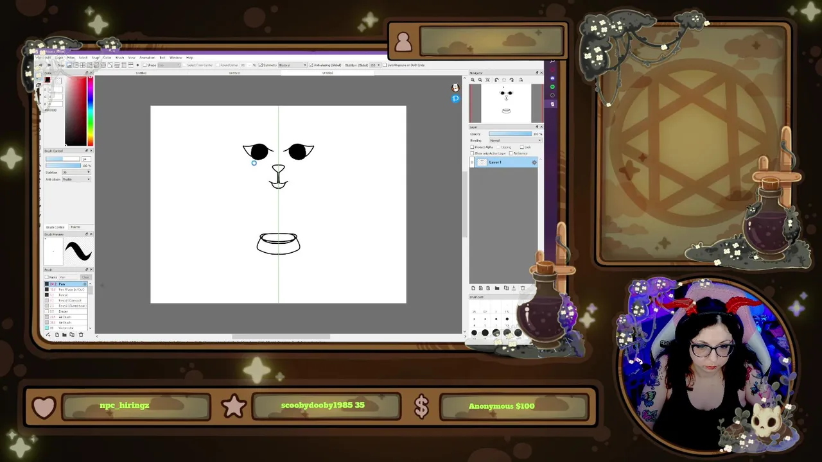Zoom out using Navigator magnifier minus icon
The width and height of the screenshot is (822, 462).
point(480,80)
